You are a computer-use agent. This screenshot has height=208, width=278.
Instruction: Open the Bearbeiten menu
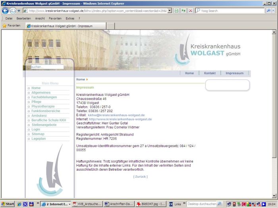click(23, 18)
